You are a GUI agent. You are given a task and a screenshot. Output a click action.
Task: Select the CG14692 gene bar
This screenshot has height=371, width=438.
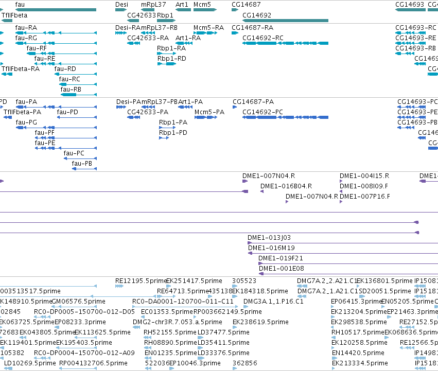285,21
